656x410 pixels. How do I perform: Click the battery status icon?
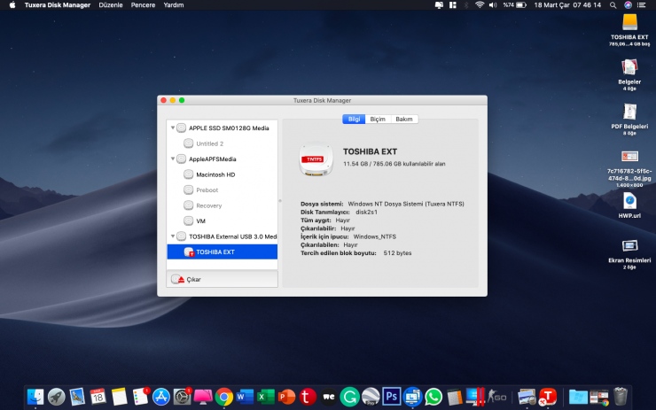[521, 5]
